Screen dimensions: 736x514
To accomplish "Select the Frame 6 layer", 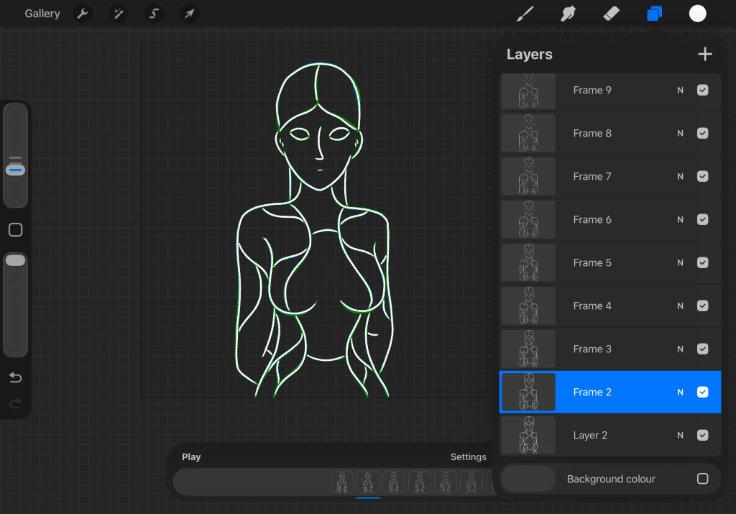I will (592, 220).
